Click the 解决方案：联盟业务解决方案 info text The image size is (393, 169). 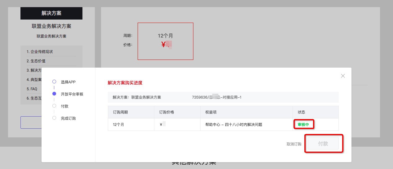tap(137, 97)
